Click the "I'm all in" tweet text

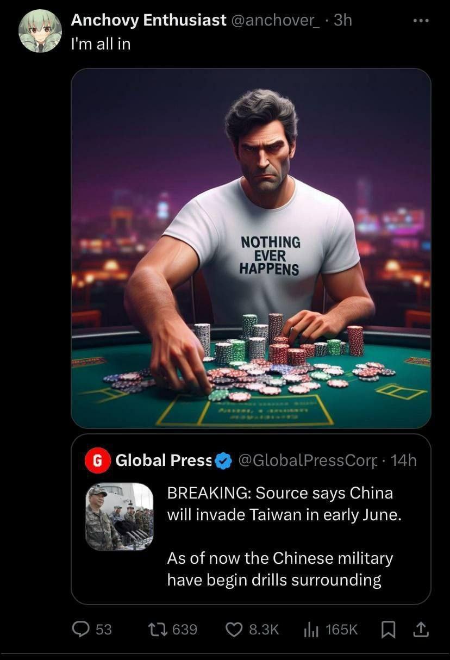(x=101, y=44)
